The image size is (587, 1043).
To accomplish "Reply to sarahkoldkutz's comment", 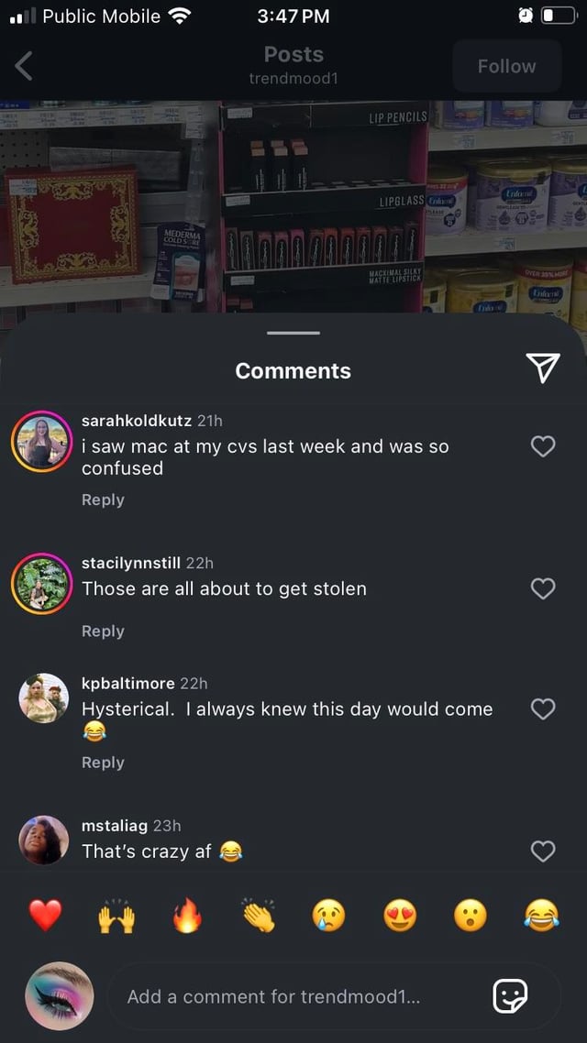I will coord(103,500).
